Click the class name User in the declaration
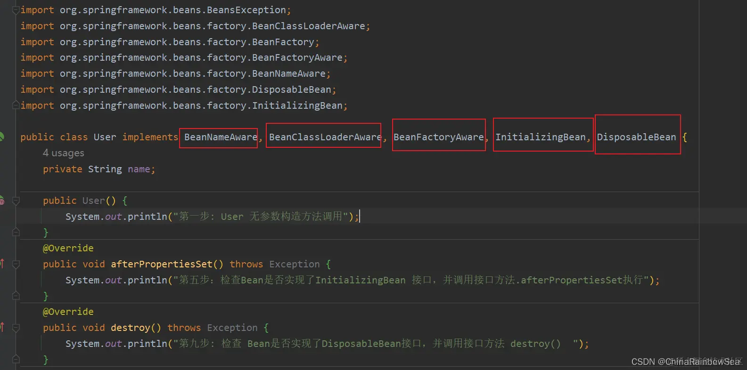Screen dimensions: 747x370 (105, 137)
